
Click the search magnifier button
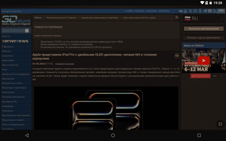(x=27, y=31)
